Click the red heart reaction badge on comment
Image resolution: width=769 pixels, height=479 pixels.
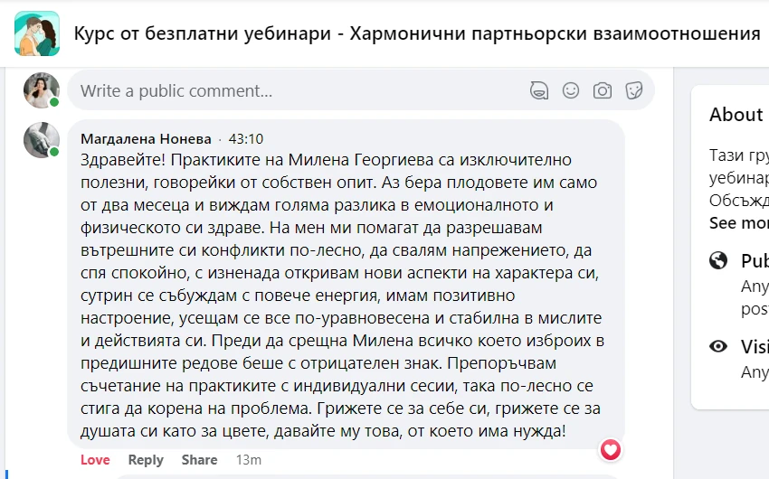612,448
